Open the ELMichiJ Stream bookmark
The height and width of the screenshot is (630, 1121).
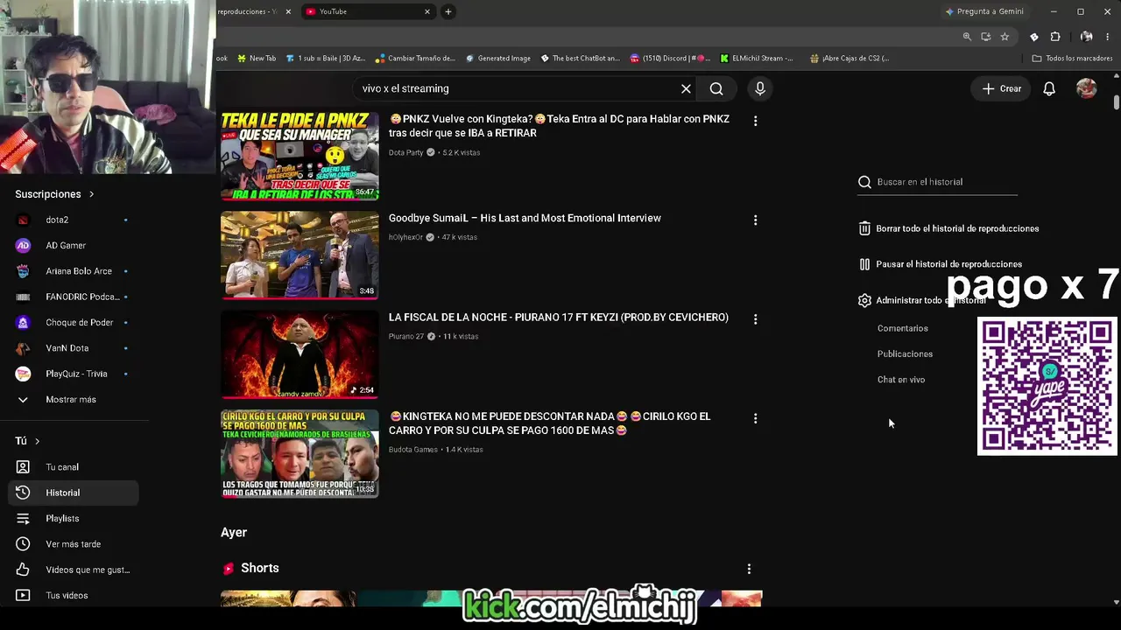[756, 59]
